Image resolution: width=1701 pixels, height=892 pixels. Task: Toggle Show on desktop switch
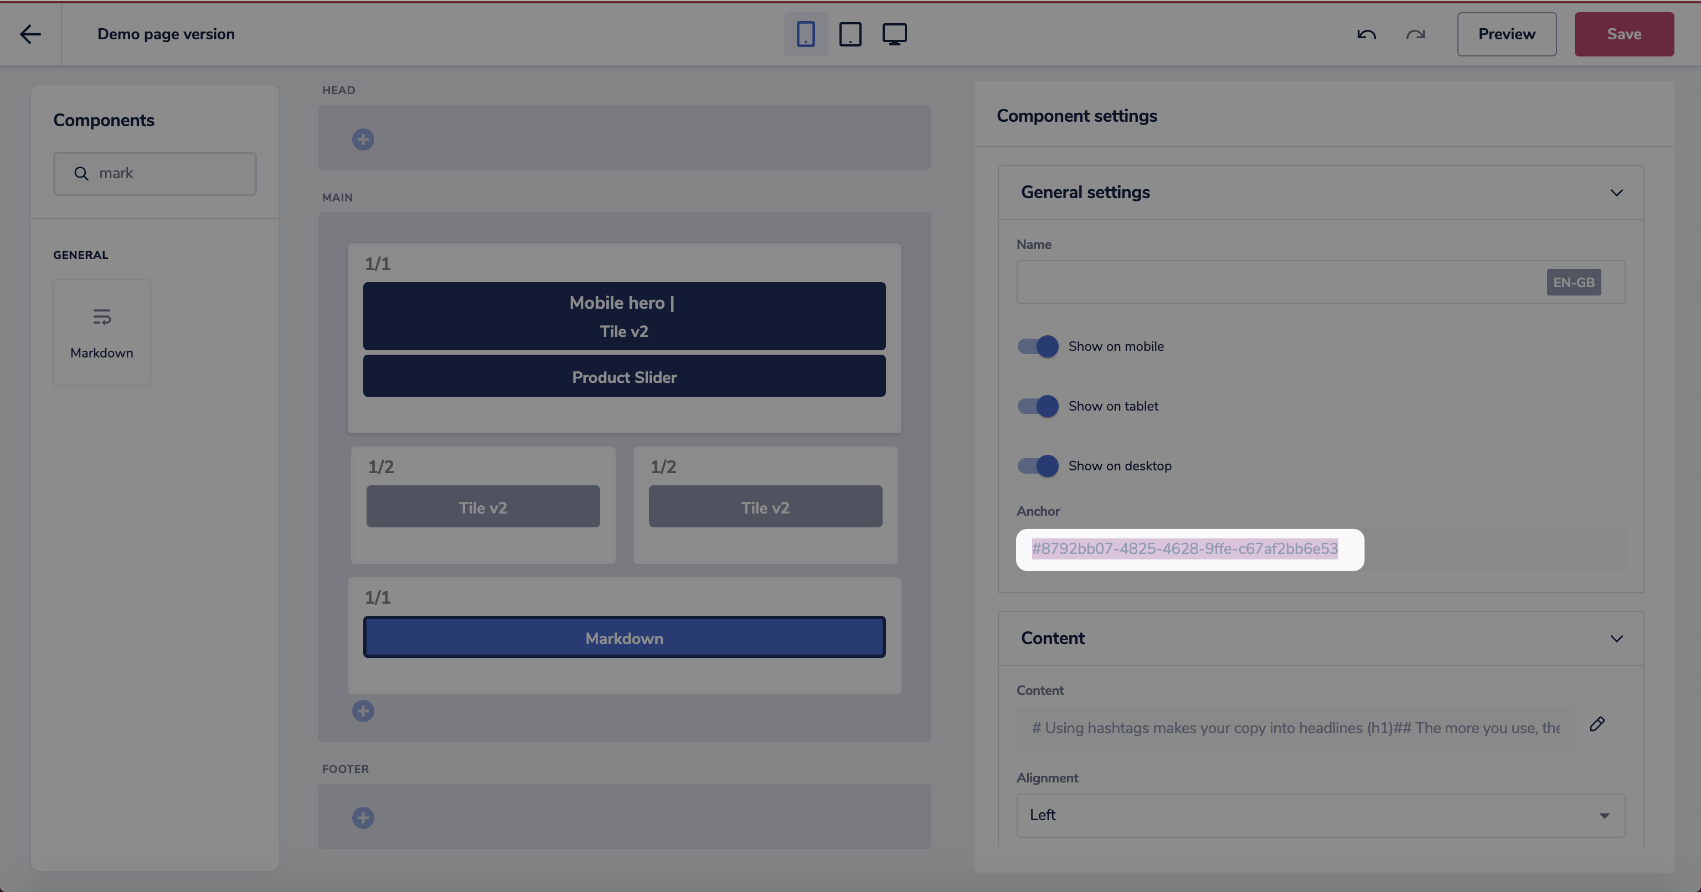1037,466
